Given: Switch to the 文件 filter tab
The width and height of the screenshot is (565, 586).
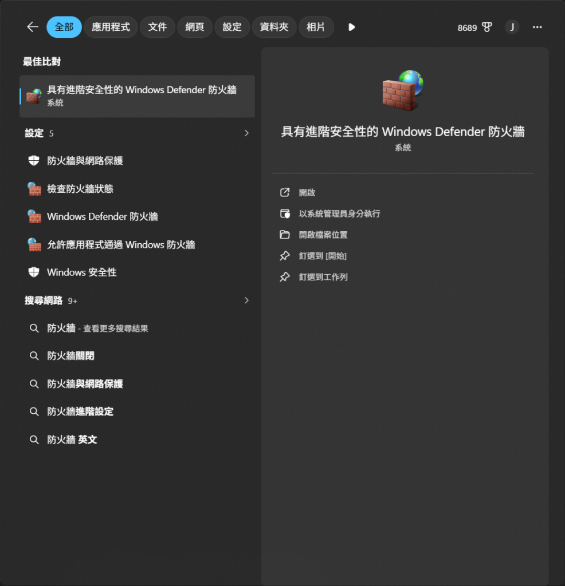Looking at the screenshot, I should click(x=157, y=27).
